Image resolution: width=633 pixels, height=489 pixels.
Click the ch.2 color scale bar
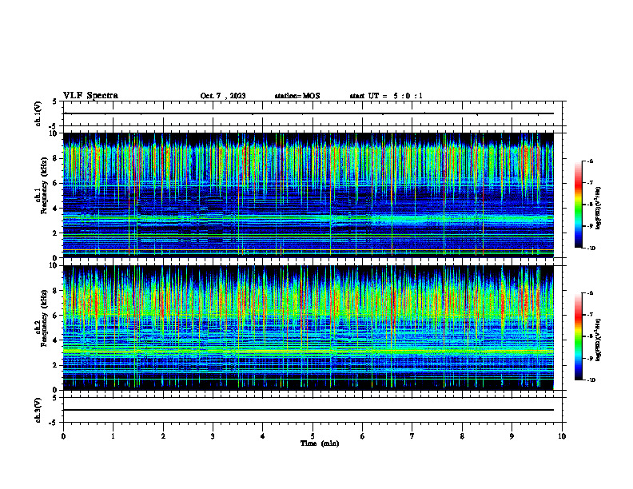click(x=579, y=336)
